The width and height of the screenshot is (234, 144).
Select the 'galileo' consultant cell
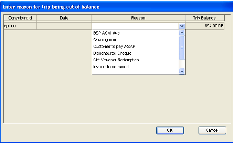click(x=20, y=26)
